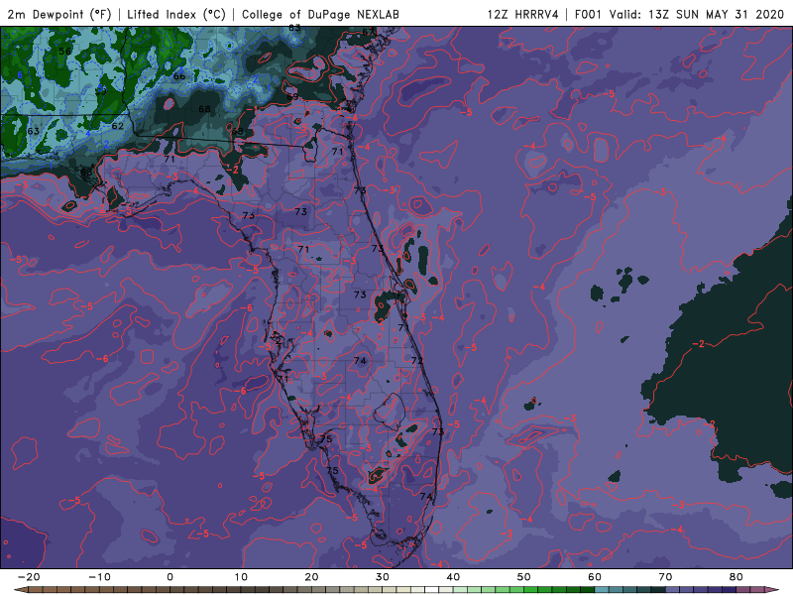Click the '10' colorbar scale label
This screenshot has width=793, height=595.
coord(241,577)
